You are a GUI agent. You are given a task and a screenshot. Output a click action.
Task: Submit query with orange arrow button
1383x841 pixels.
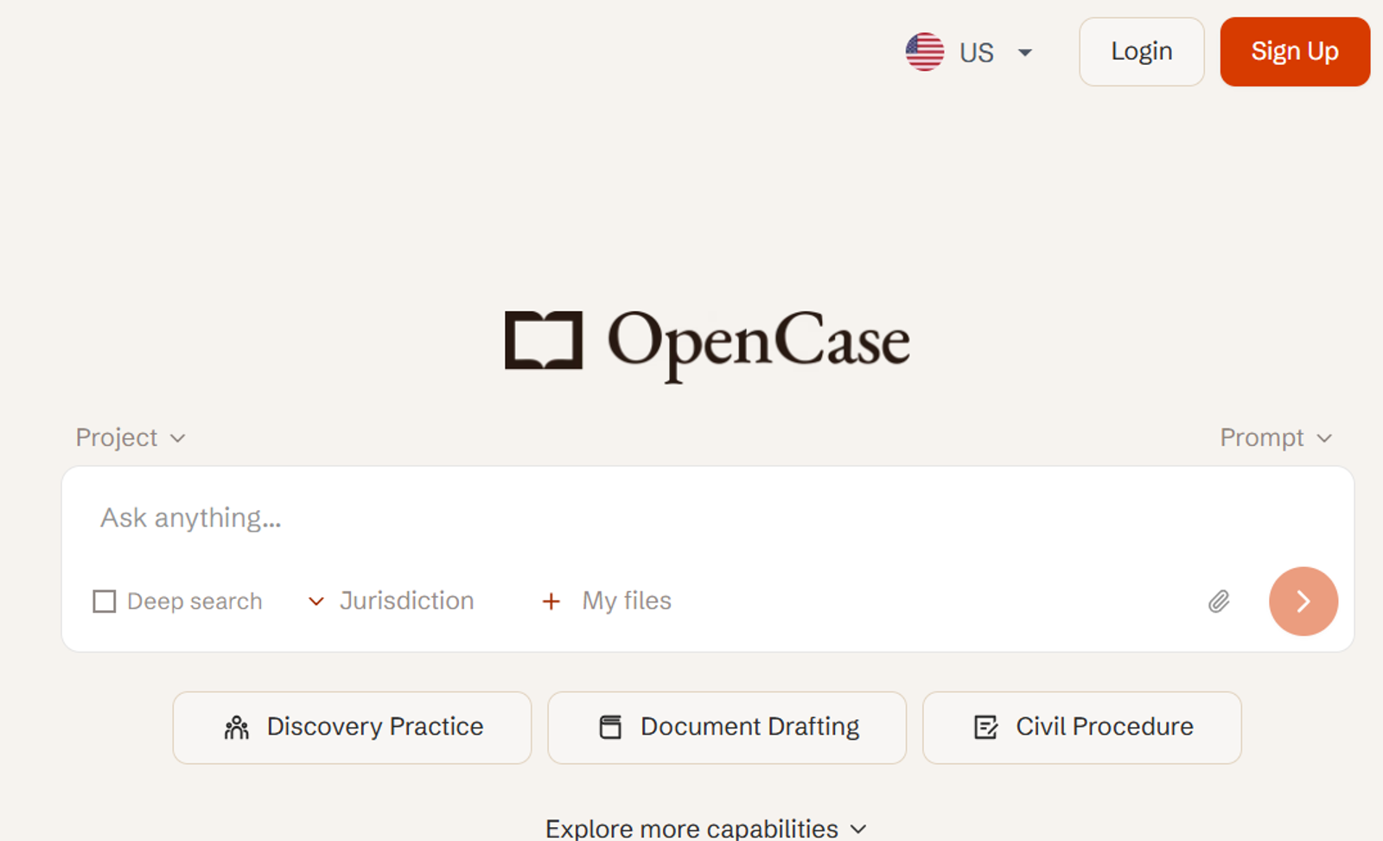point(1303,601)
